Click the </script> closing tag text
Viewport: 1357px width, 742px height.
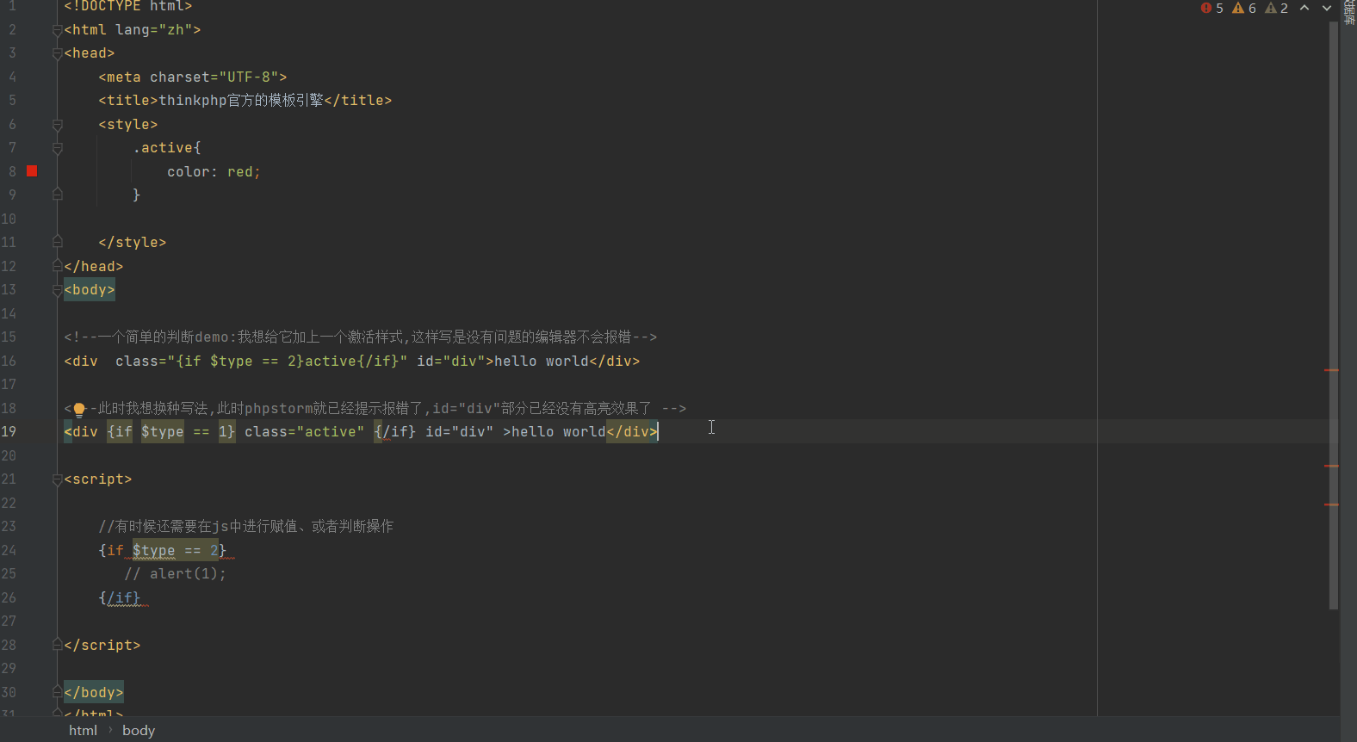(x=102, y=646)
